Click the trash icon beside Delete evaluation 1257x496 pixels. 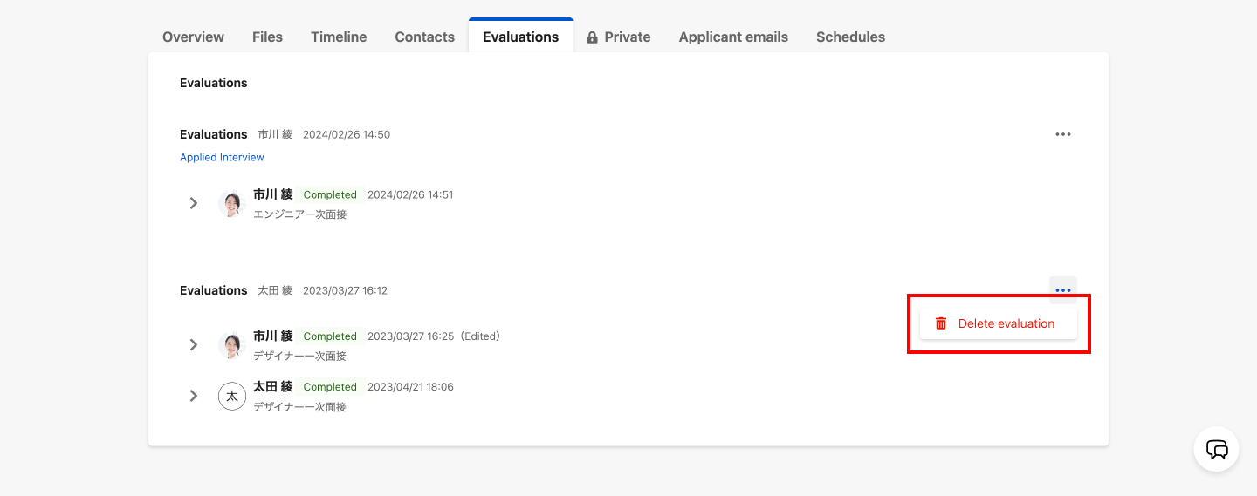click(x=941, y=323)
